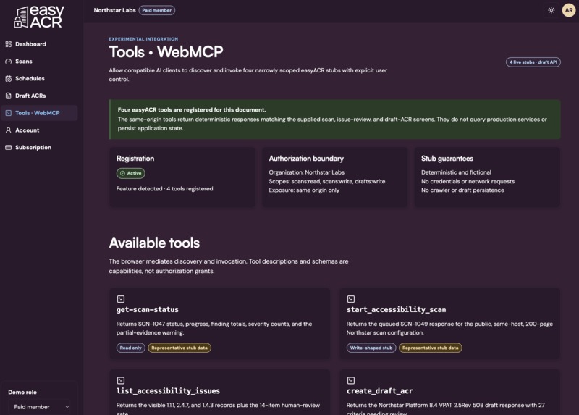Viewport: 579px width, 415px height.
Task: Click the start_accessibility_scan tool title
Action: [x=396, y=310]
